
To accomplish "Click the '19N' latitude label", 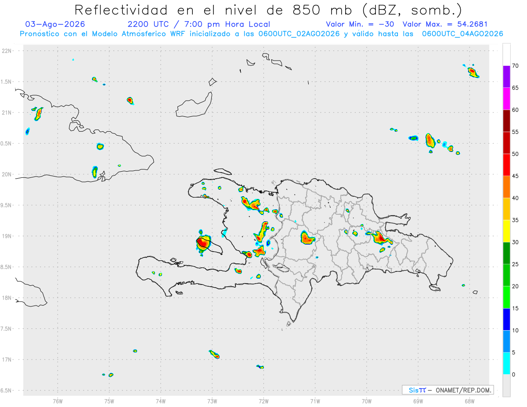I will (7, 236).
